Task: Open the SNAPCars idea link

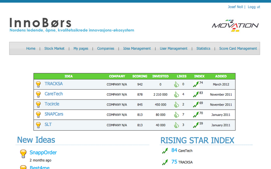Action: tap(54, 114)
